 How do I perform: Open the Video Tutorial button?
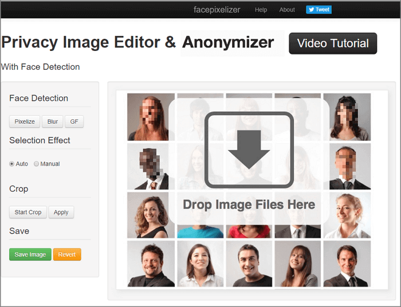[333, 44]
